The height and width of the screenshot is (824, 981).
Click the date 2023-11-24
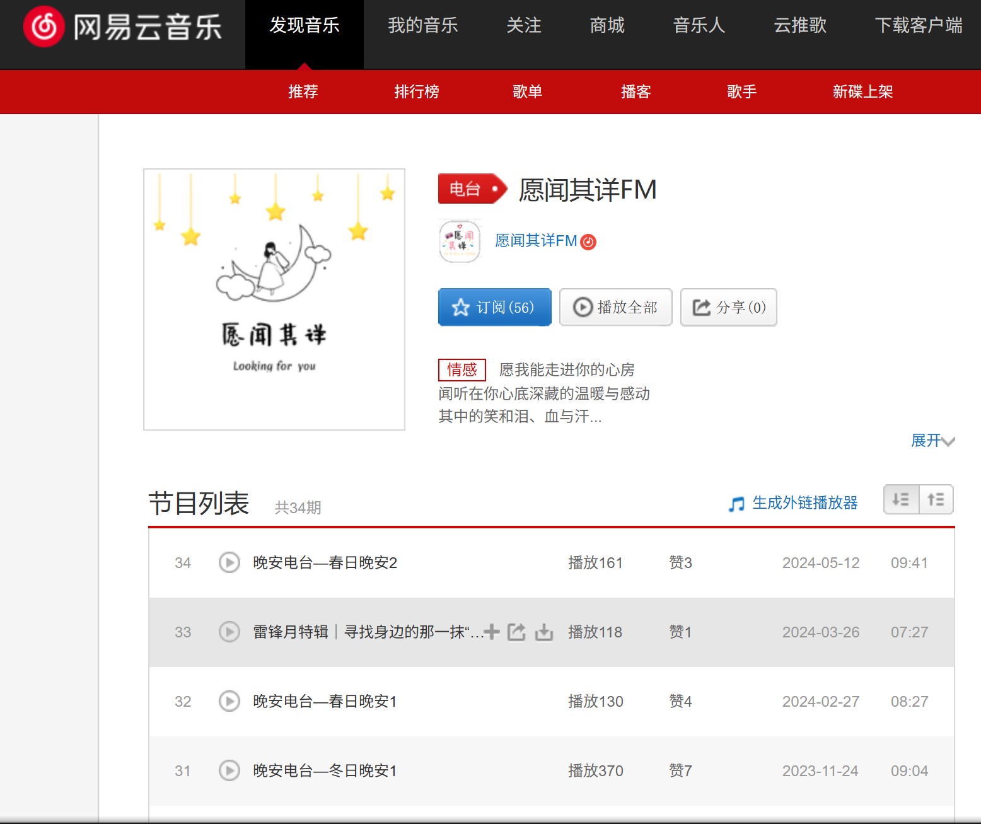point(820,770)
